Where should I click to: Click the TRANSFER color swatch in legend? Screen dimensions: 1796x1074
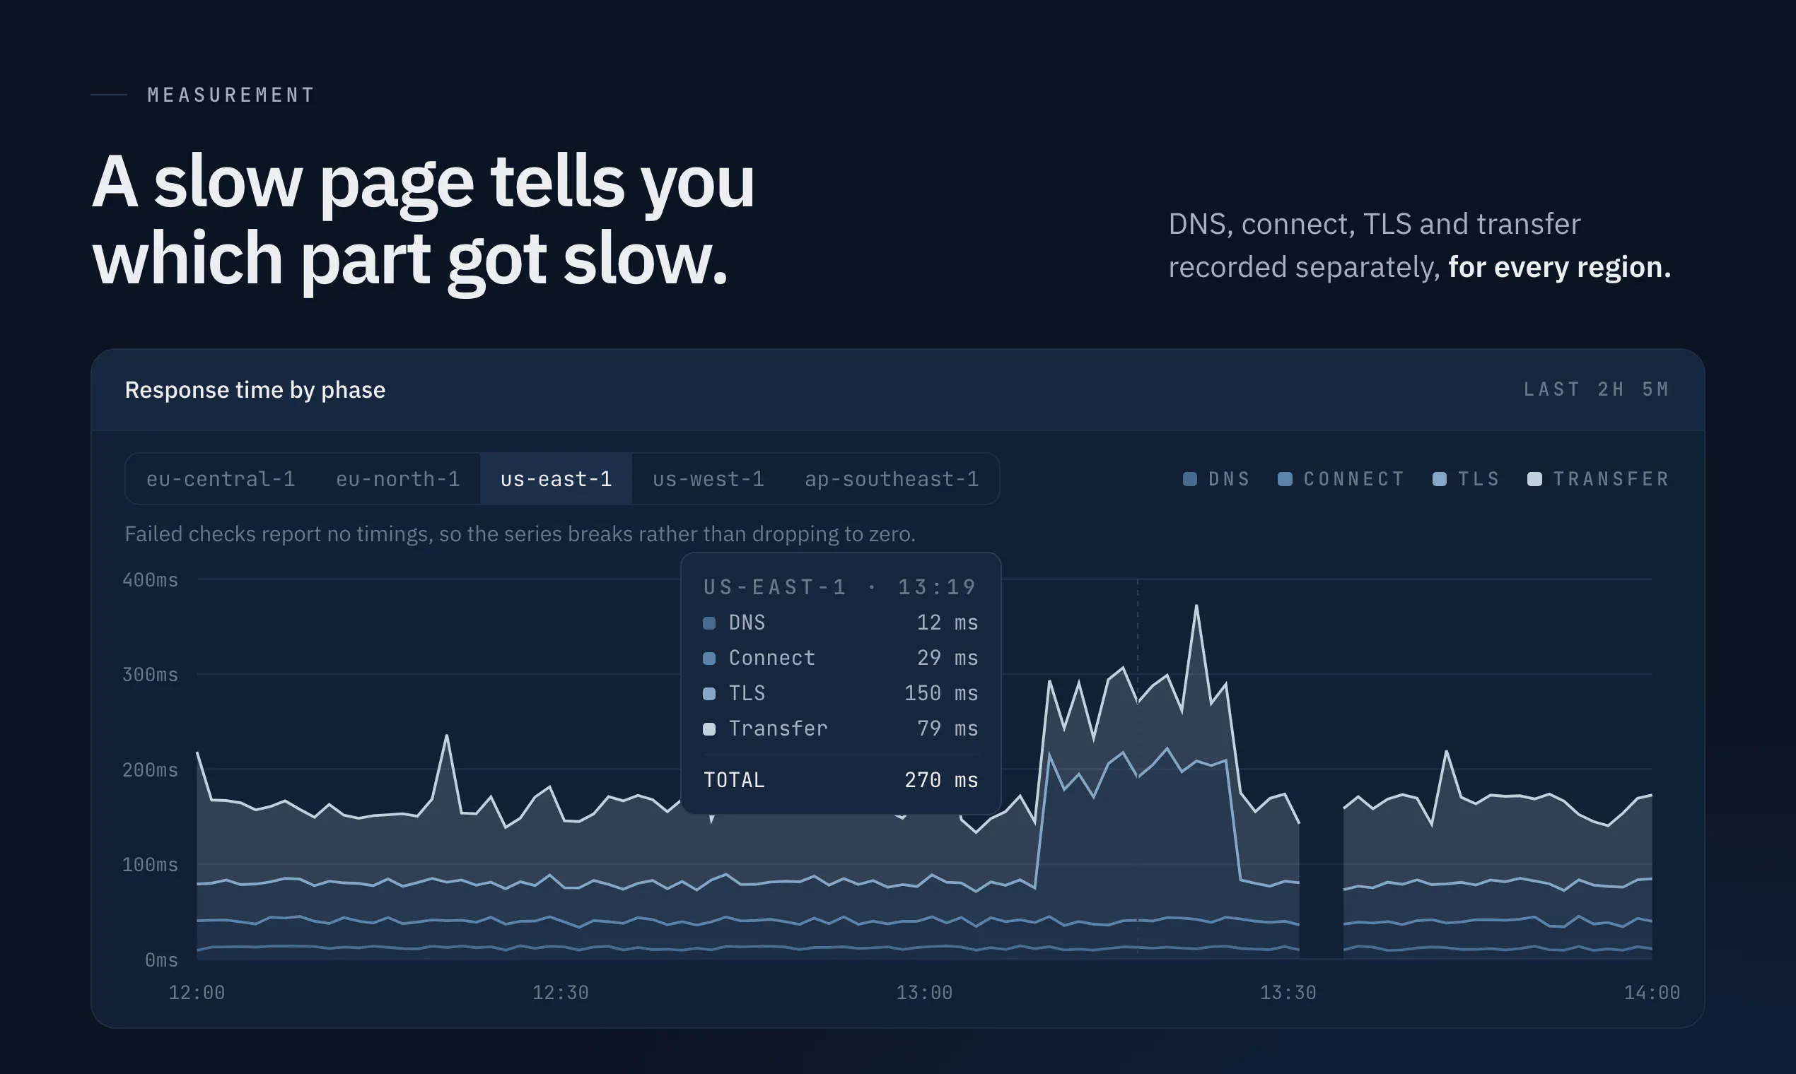pyautogui.click(x=1534, y=479)
